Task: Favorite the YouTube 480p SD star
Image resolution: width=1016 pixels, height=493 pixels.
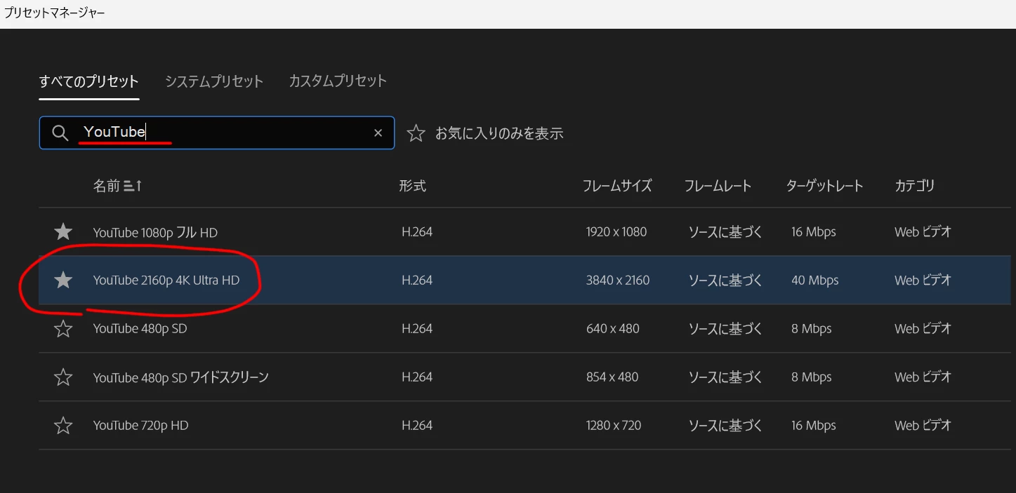Action: click(63, 328)
